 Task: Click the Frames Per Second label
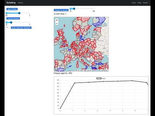(61, 10)
